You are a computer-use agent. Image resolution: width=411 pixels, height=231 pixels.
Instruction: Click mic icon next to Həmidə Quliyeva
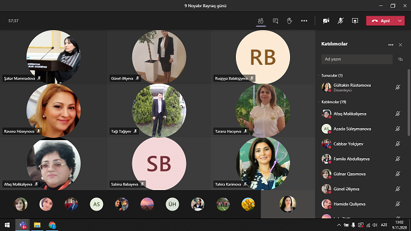(x=398, y=204)
